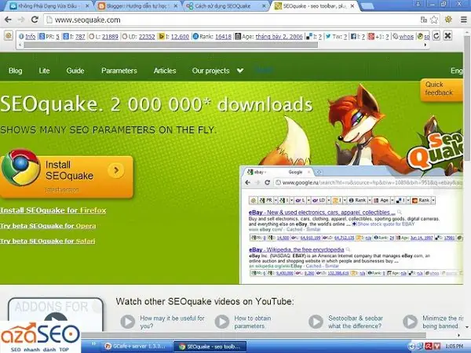
Task: Open the SEOquake extension gear icon
Action: (x=448, y=20)
